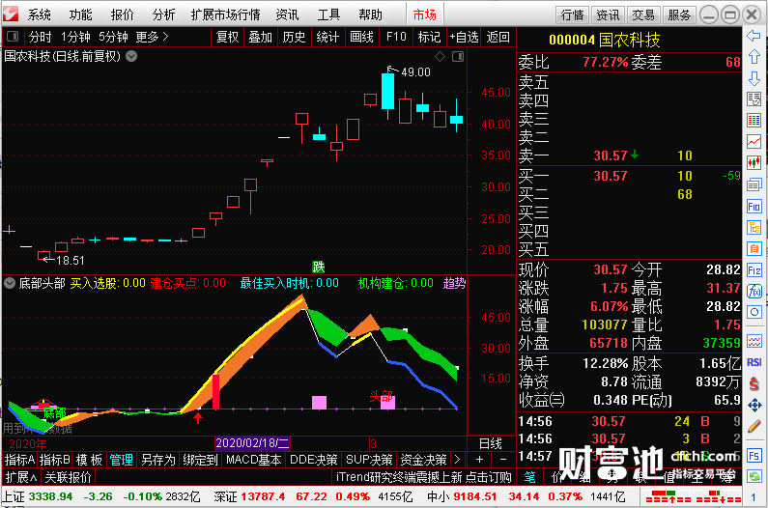Select the MACD基本 indicator tab
Viewport: 768px width, 508px height.
coord(254,460)
